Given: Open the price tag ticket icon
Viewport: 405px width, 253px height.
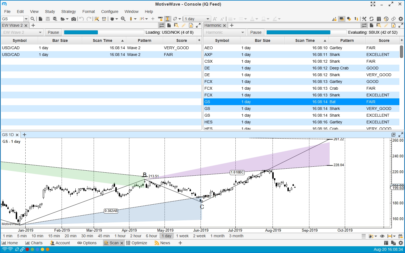Looking at the screenshot, I should point(393,19).
